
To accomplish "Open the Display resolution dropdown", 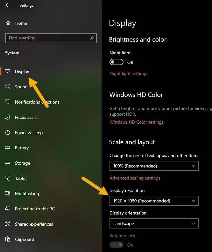I will click(154, 201).
